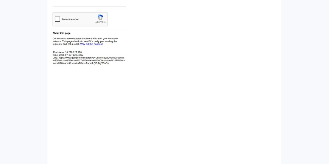The height and width of the screenshot is (164, 329).
Task: Click the last URL line ending in JrvpmLQPuMyWmQw
Action: (81, 63)
